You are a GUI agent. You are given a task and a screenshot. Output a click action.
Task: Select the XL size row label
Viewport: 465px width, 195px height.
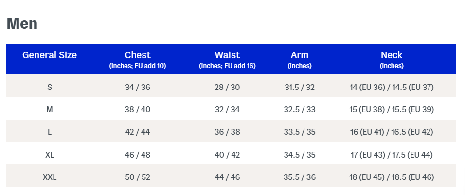pyautogui.click(x=50, y=155)
